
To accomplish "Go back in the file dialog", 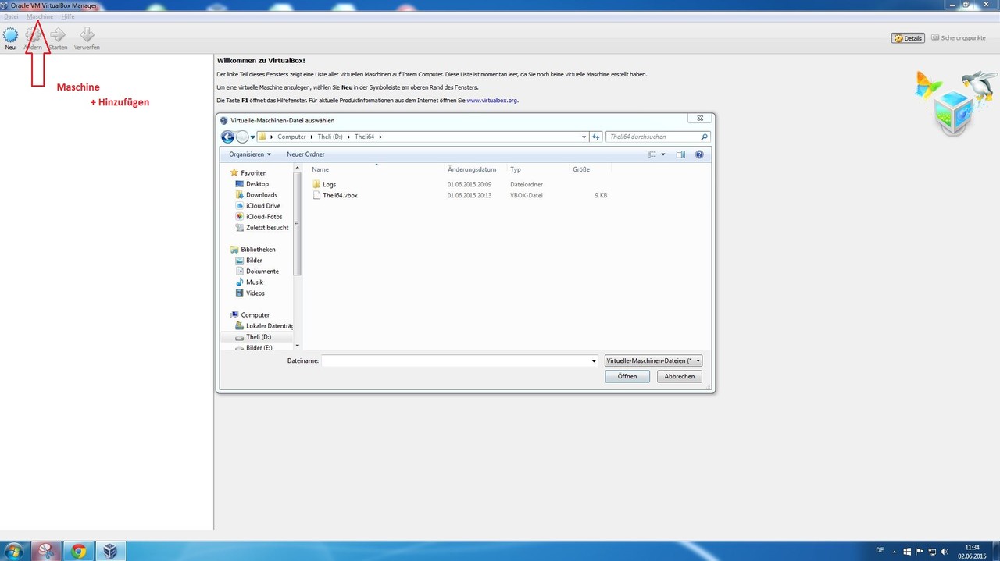I will (x=227, y=137).
